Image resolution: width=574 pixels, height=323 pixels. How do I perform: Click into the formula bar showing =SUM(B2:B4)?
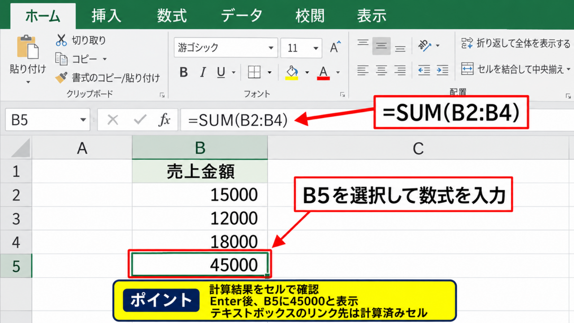[377, 120]
